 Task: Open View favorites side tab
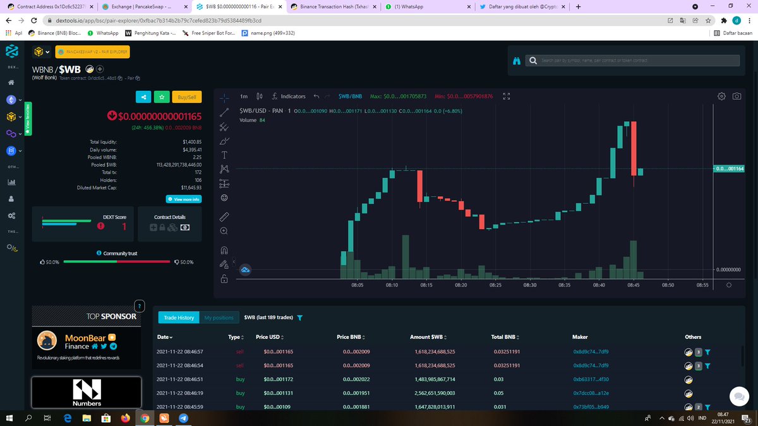click(x=27, y=119)
